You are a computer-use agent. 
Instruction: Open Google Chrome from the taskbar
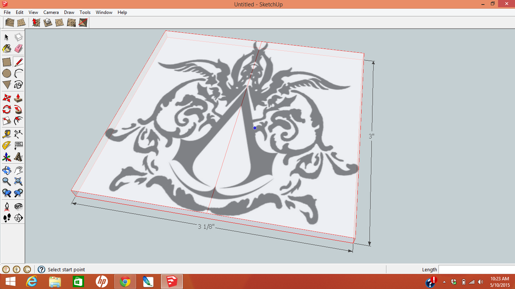pos(124,281)
